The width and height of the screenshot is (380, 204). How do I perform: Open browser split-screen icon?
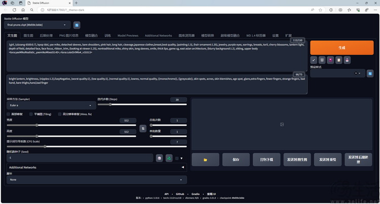click(x=340, y=10)
